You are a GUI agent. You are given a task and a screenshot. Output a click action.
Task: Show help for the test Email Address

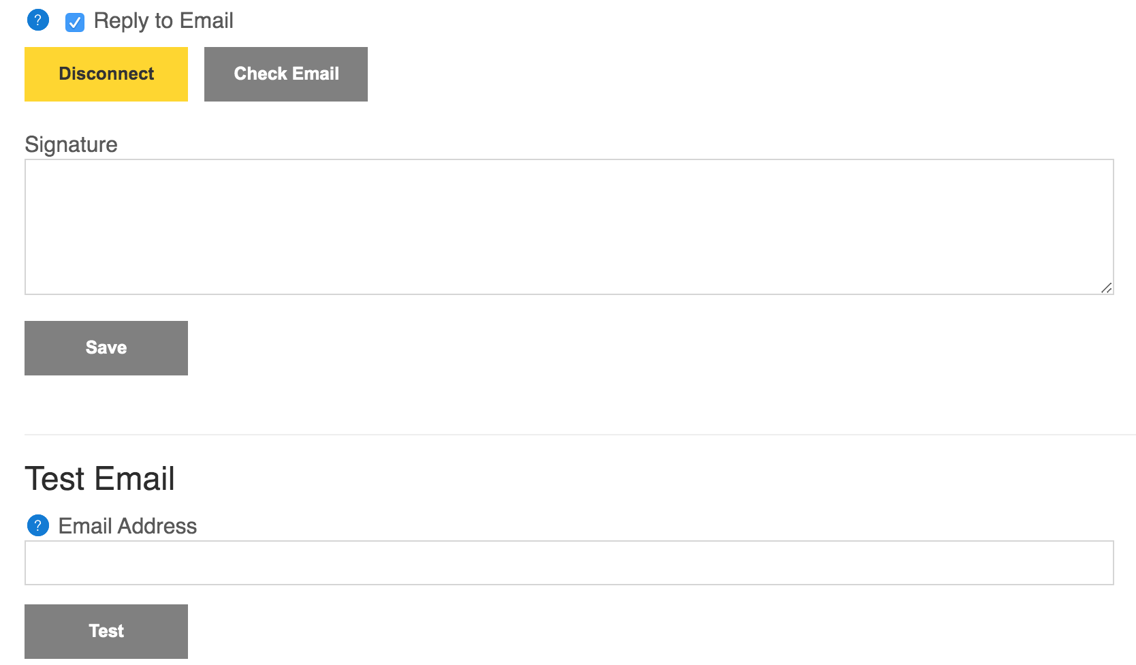pos(38,525)
